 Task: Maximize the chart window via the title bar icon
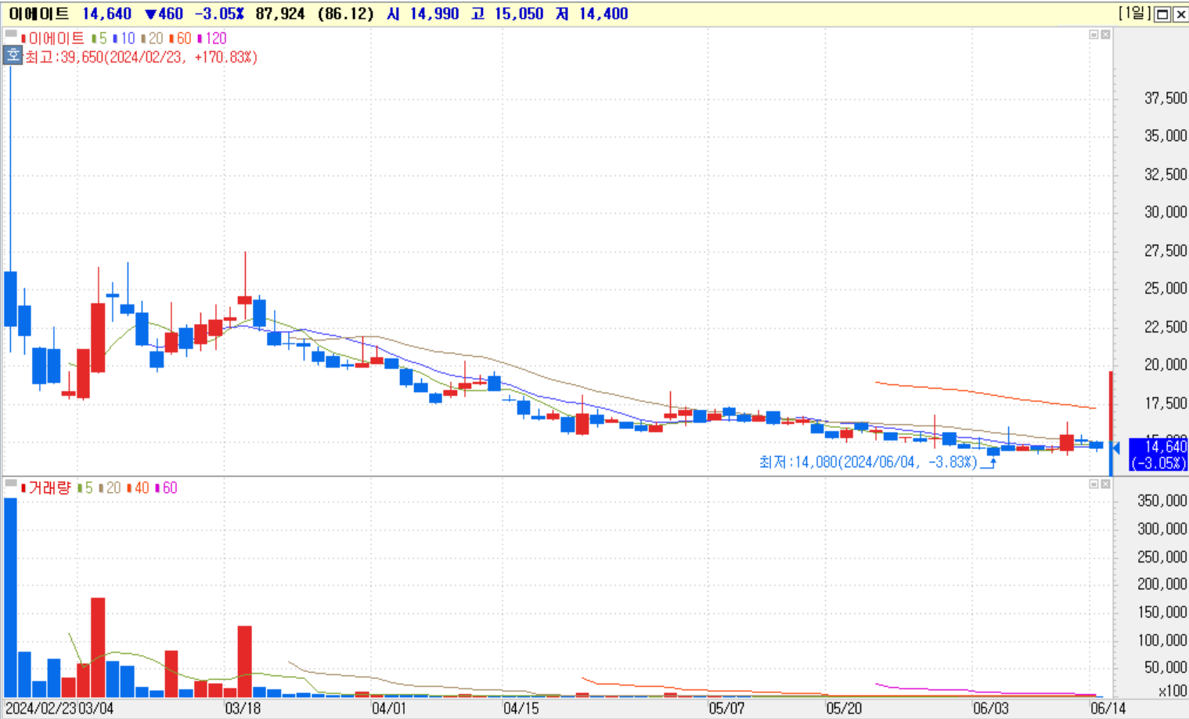pos(1162,14)
